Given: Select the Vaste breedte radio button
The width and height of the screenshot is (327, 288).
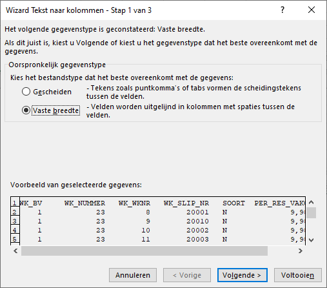Looking at the screenshot, I should tap(26, 110).
